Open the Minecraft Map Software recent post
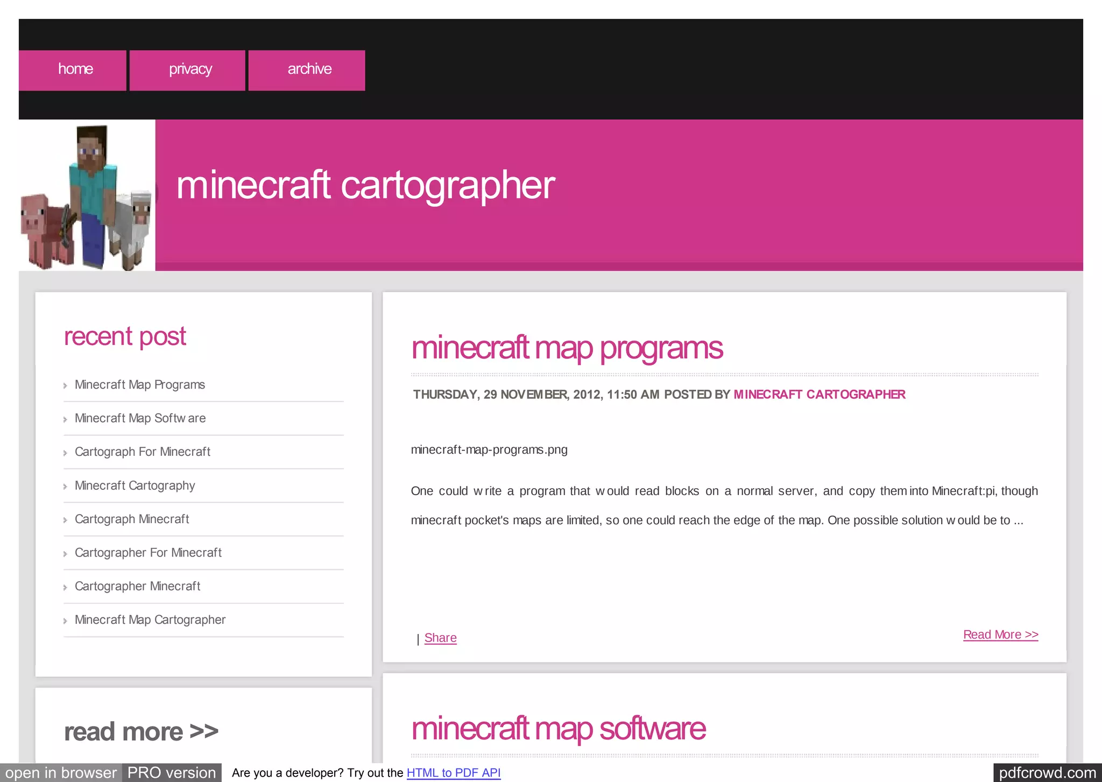Image resolution: width=1102 pixels, height=782 pixels. pos(140,418)
